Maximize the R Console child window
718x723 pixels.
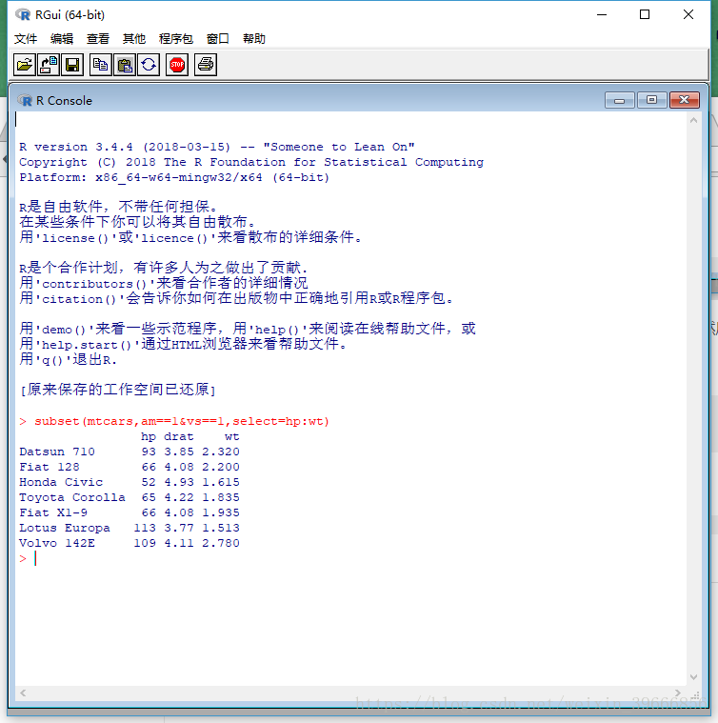coord(651,100)
